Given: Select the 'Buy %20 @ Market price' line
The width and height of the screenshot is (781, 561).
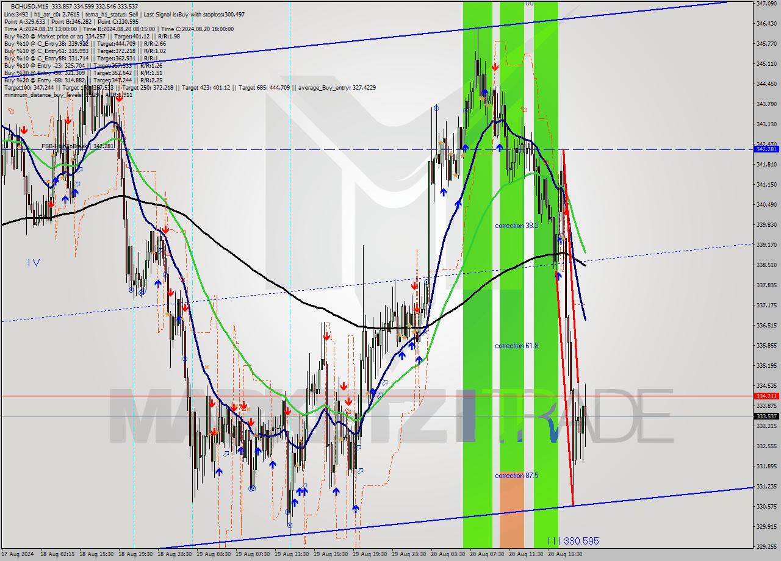Looking at the screenshot, I should [x=92, y=36].
